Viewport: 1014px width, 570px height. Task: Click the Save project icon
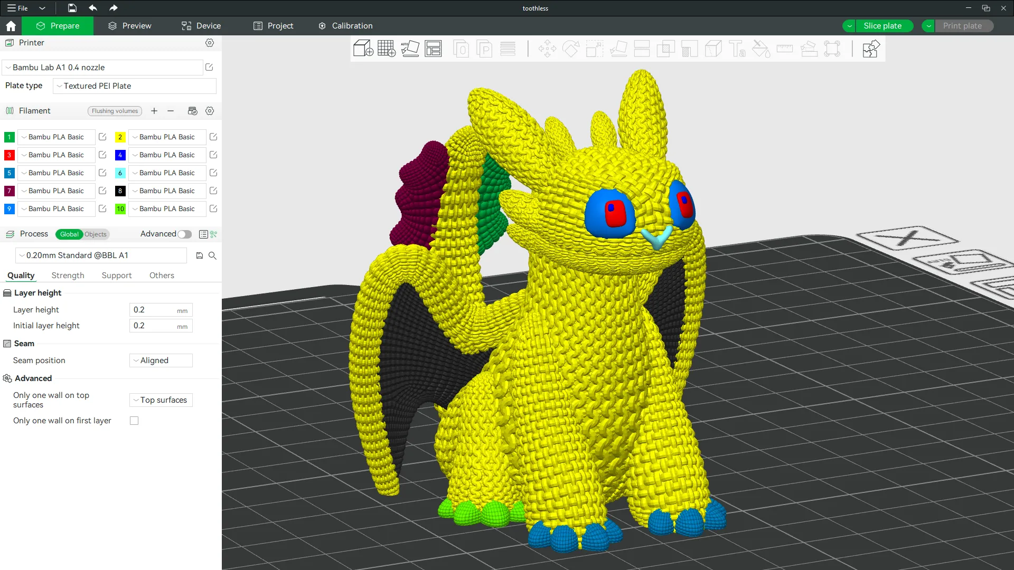[x=72, y=8]
